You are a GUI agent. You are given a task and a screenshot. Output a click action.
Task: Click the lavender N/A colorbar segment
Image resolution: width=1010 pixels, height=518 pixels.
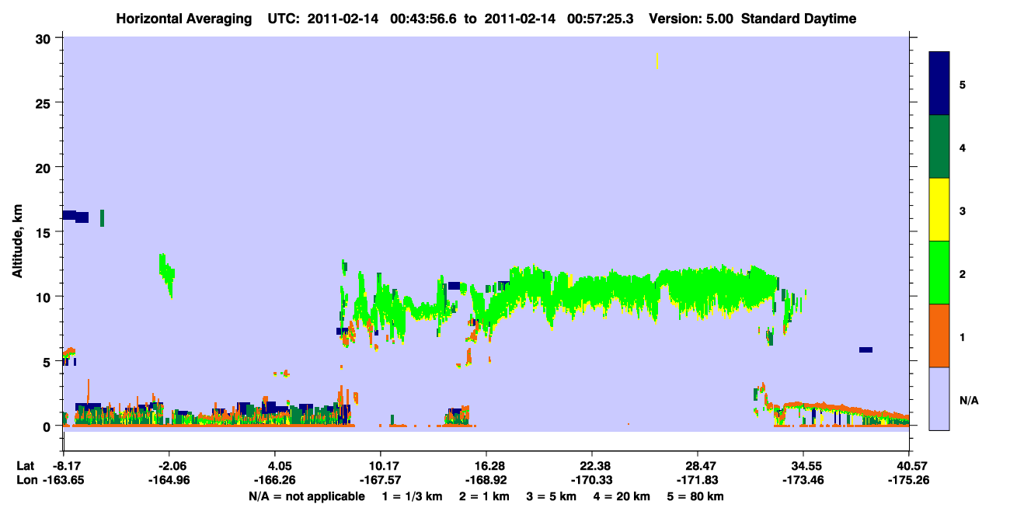pyautogui.click(x=939, y=398)
